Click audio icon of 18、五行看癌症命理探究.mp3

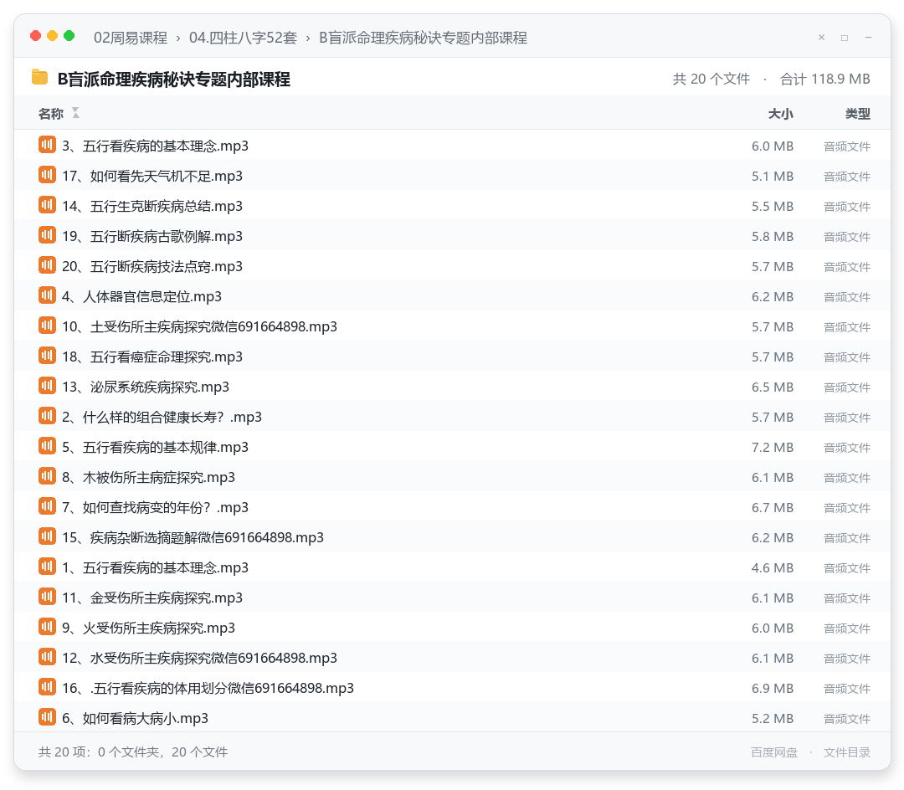click(47, 356)
